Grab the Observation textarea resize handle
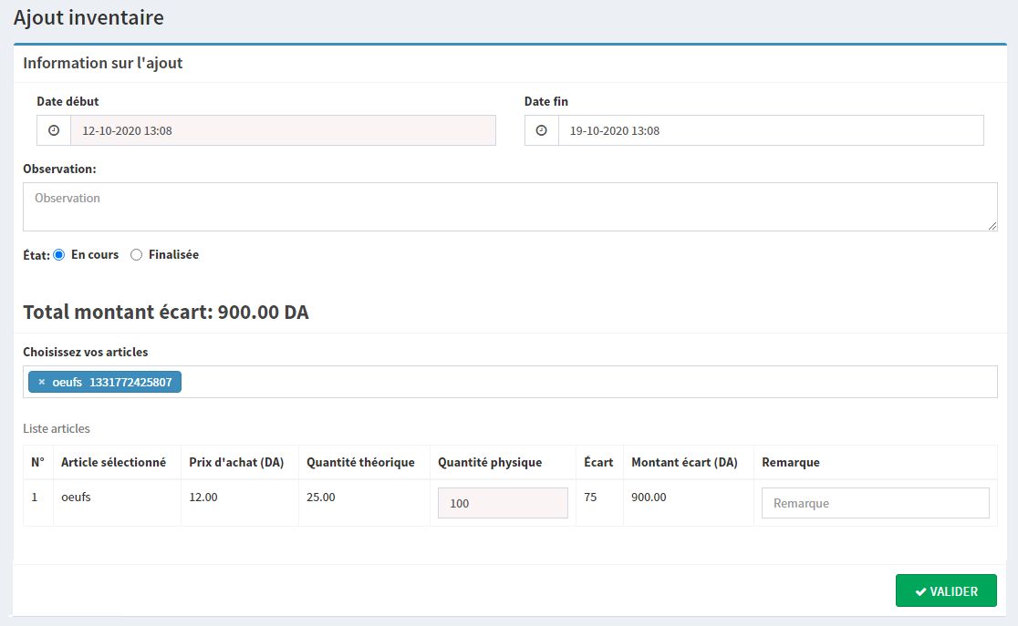 (992, 225)
